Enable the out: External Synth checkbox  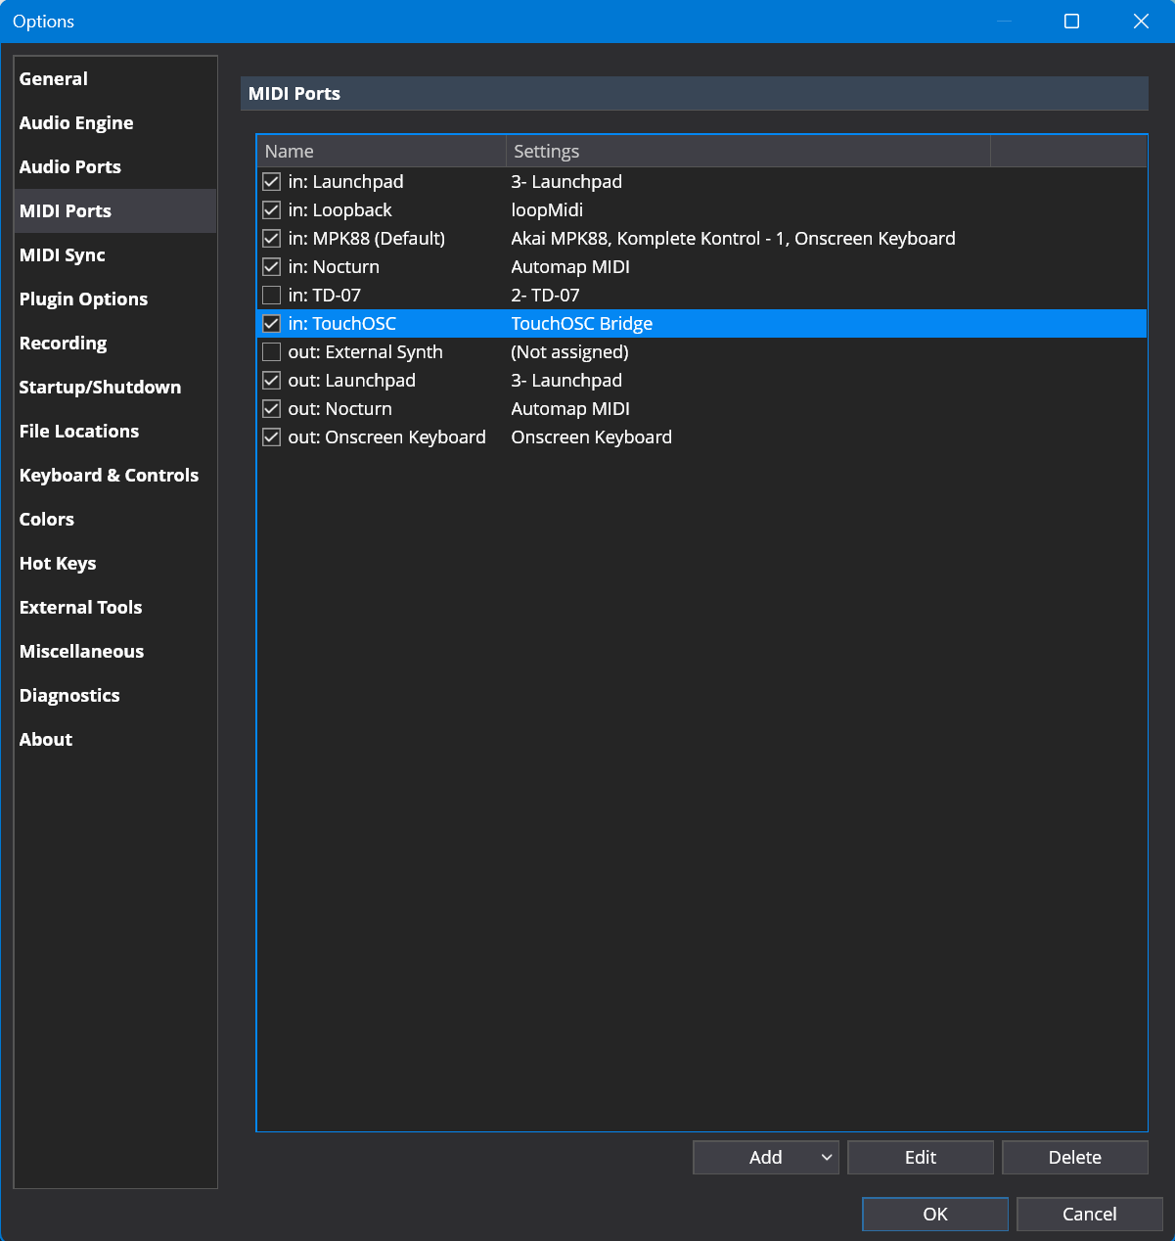(x=272, y=352)
